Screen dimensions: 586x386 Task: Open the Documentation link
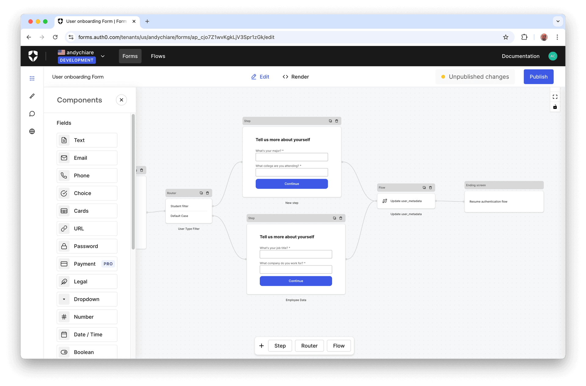click(520, 56)
